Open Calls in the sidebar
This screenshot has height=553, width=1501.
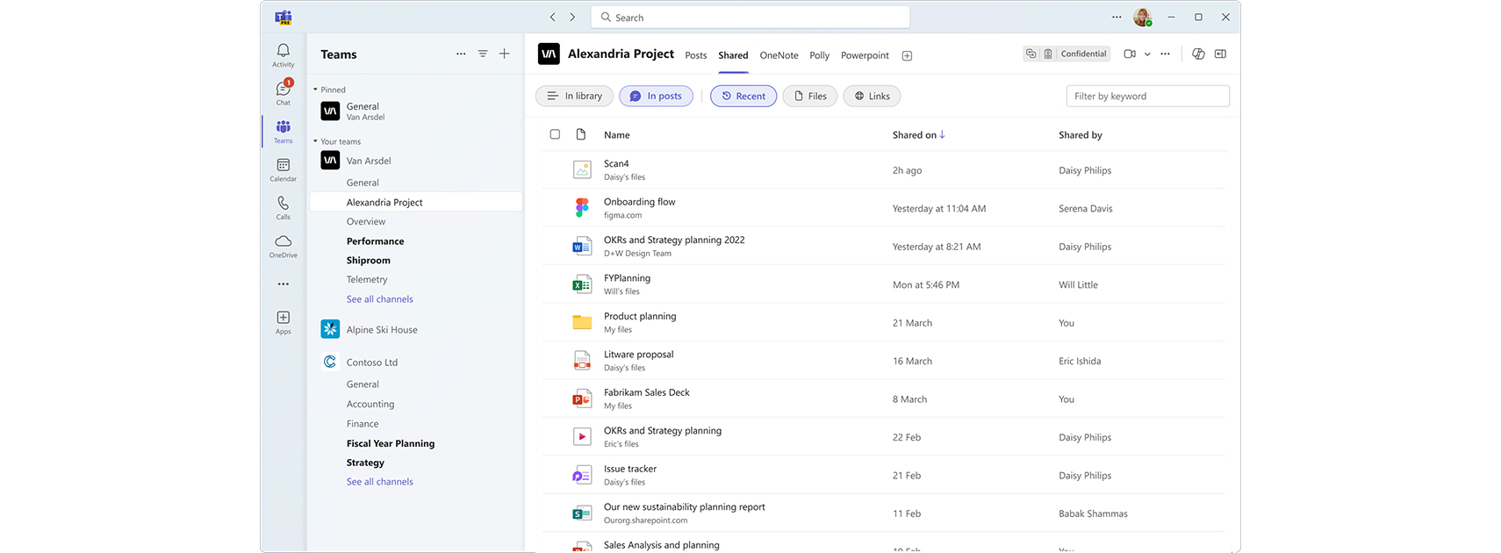(x=283, y=207)
